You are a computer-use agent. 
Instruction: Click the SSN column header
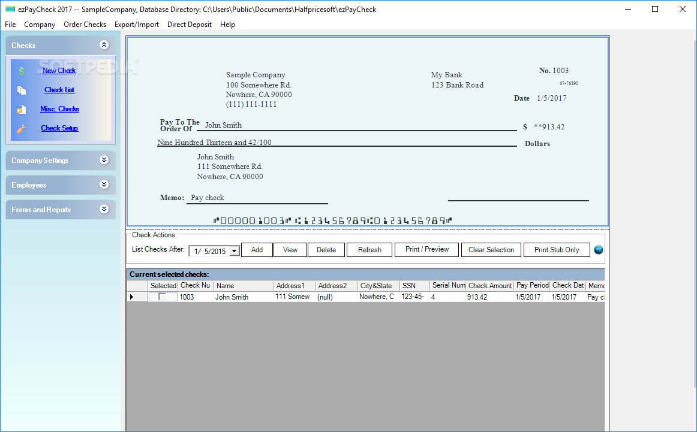pos(414,285)
